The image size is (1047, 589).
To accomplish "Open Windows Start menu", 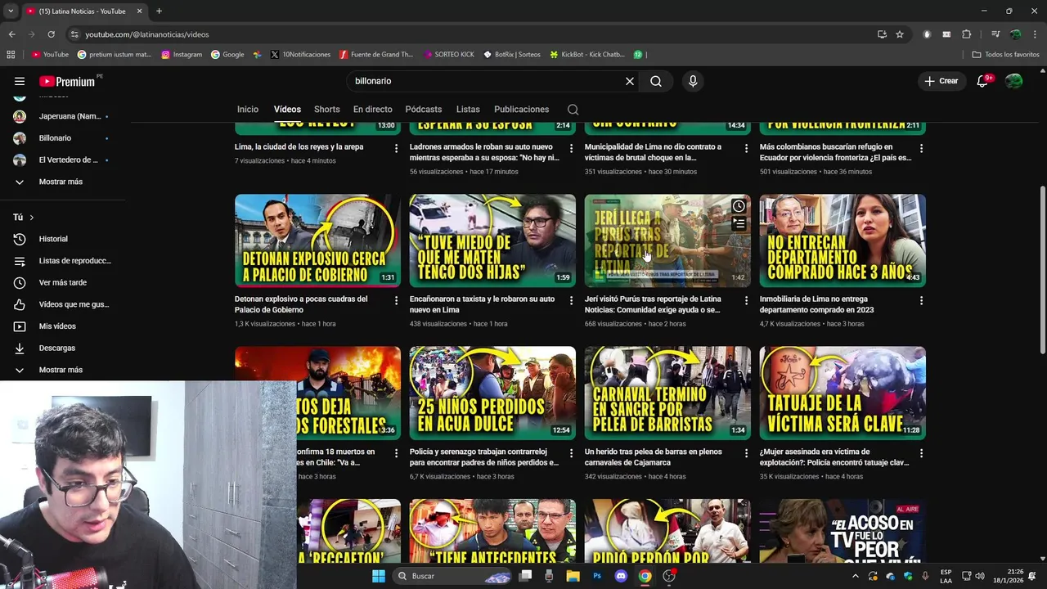I will point(378,576).
